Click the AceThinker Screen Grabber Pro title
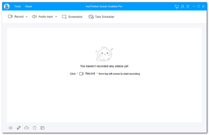This screenshot has height=135, width=209. 104,6
